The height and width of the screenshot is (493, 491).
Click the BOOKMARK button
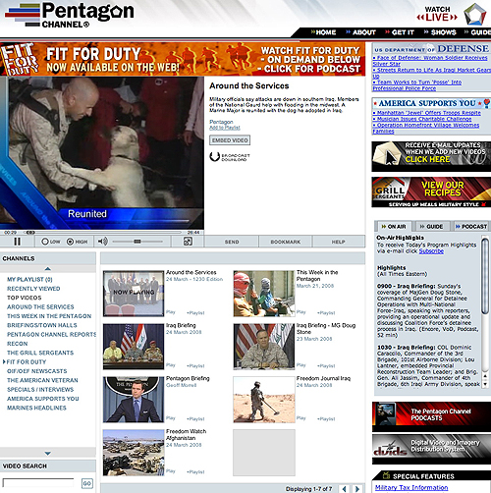pos(286,242)
